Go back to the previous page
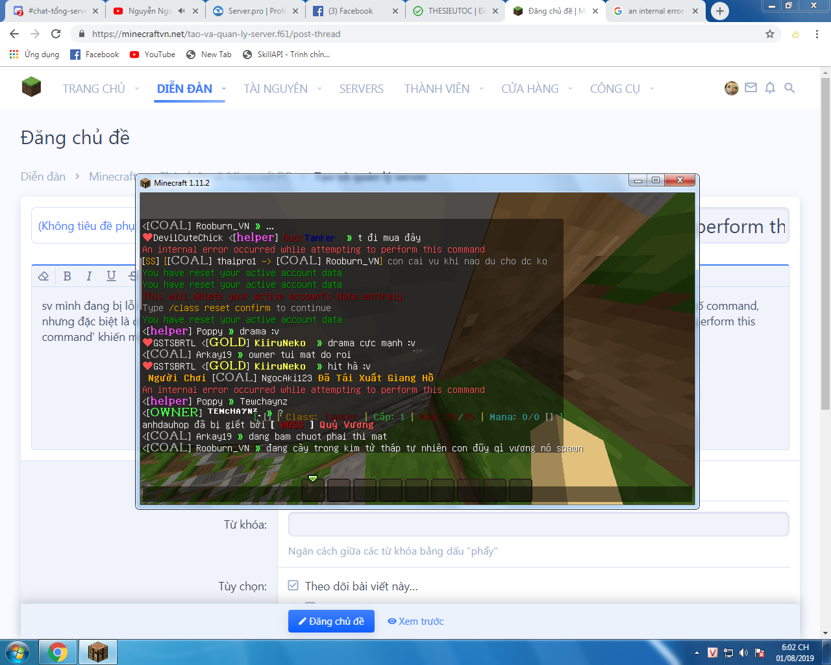Screen dimensions: 831x665 coord(14,34)
